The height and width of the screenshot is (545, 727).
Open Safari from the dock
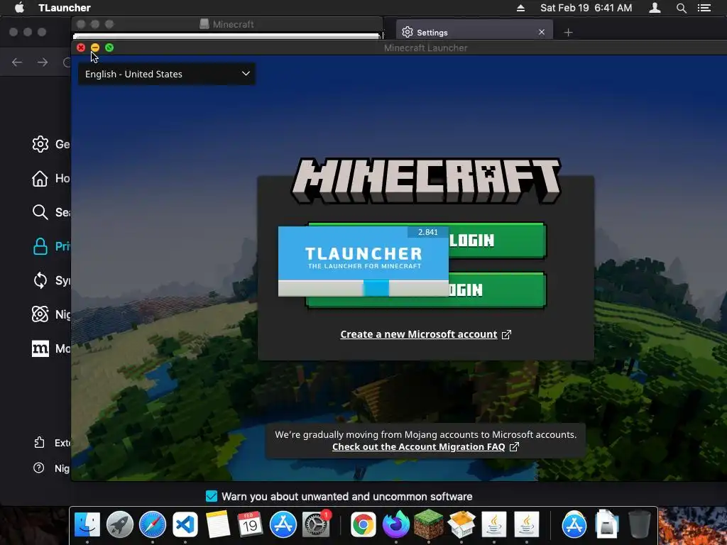coord(153,524)
